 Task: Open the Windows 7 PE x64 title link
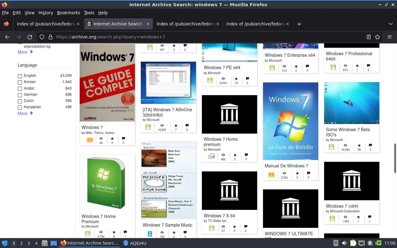(222, 68)
